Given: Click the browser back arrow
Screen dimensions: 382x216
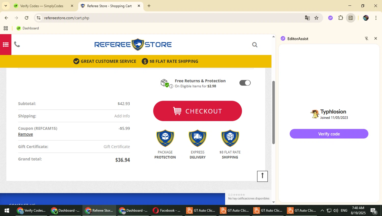Looking at the screenshot, I should [6, 18].
